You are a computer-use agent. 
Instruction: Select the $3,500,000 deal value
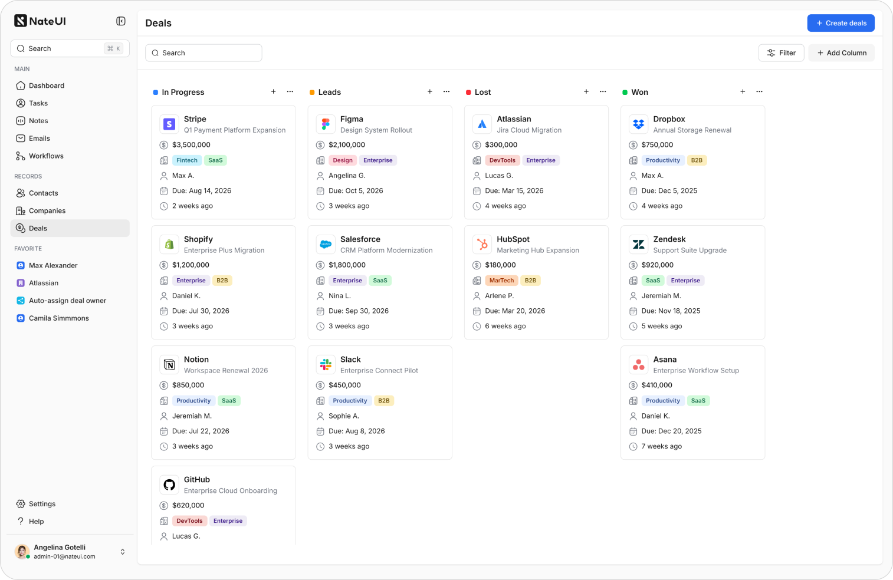tap(191, 145)
